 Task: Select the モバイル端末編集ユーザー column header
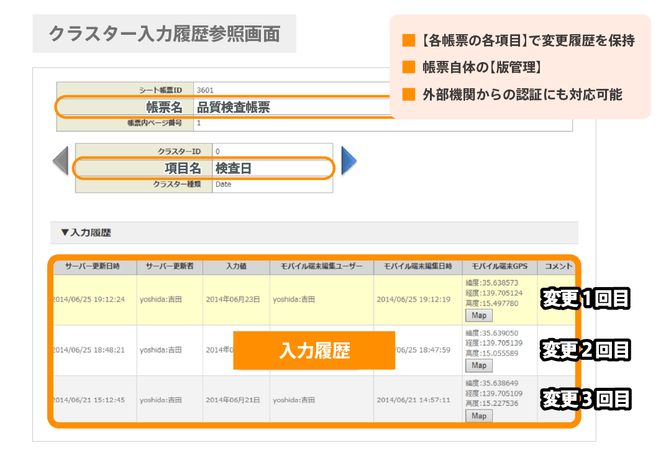coord(321,267)
